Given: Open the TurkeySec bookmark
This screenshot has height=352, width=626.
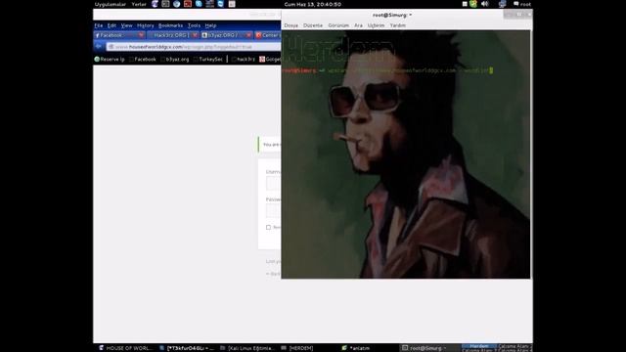Looking at the screenshot, I should click(208, 59).
